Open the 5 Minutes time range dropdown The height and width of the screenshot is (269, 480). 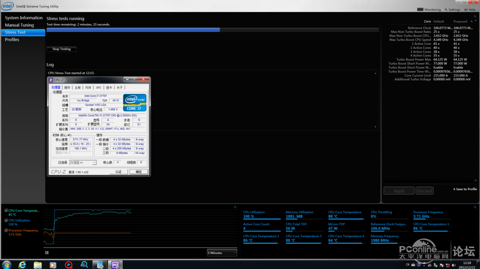(222, 253)
